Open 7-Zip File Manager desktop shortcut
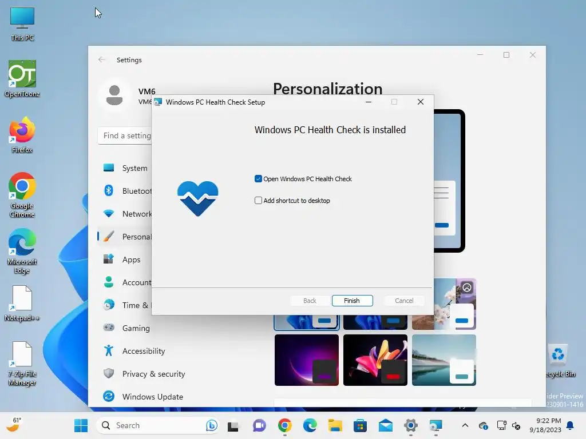Image resolution: width=586 pixels, height=439 pixels. (x=22, y=363)
